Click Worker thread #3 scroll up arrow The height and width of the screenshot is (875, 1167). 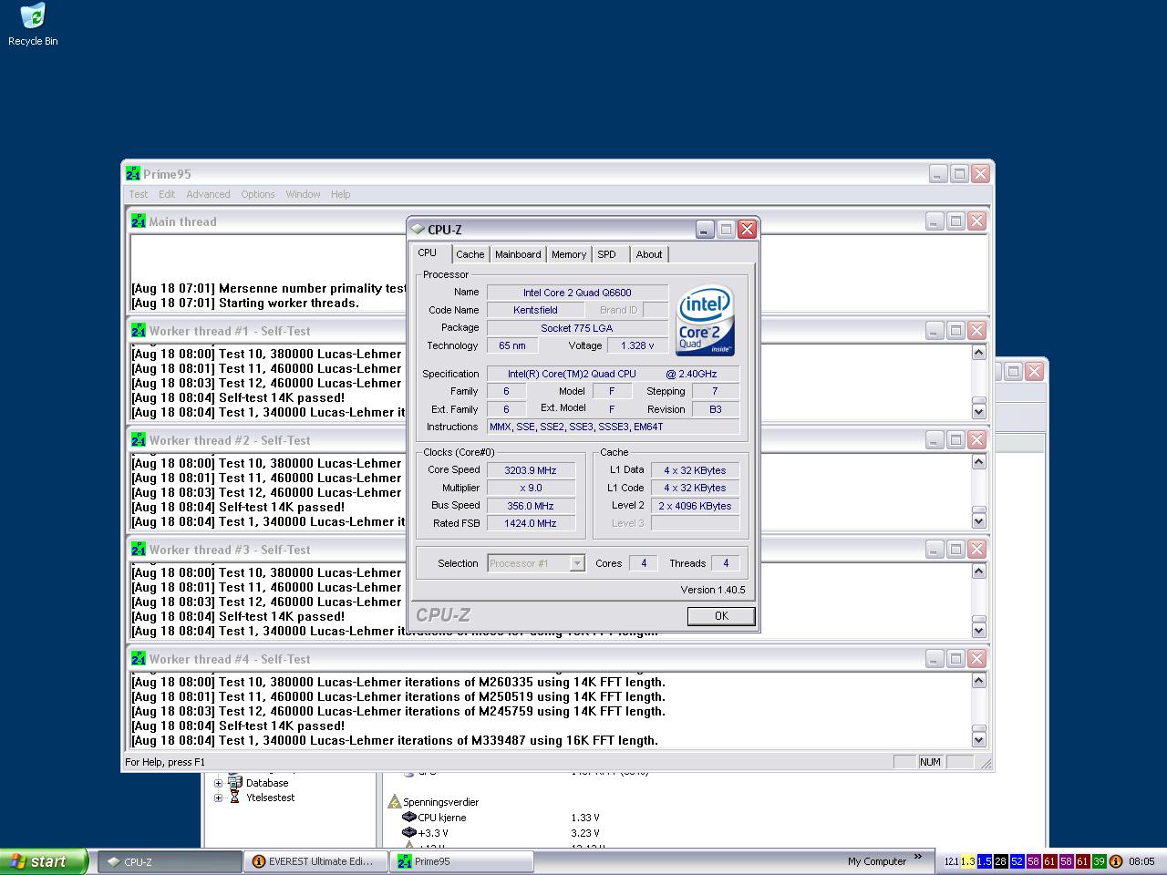[978, 571]
